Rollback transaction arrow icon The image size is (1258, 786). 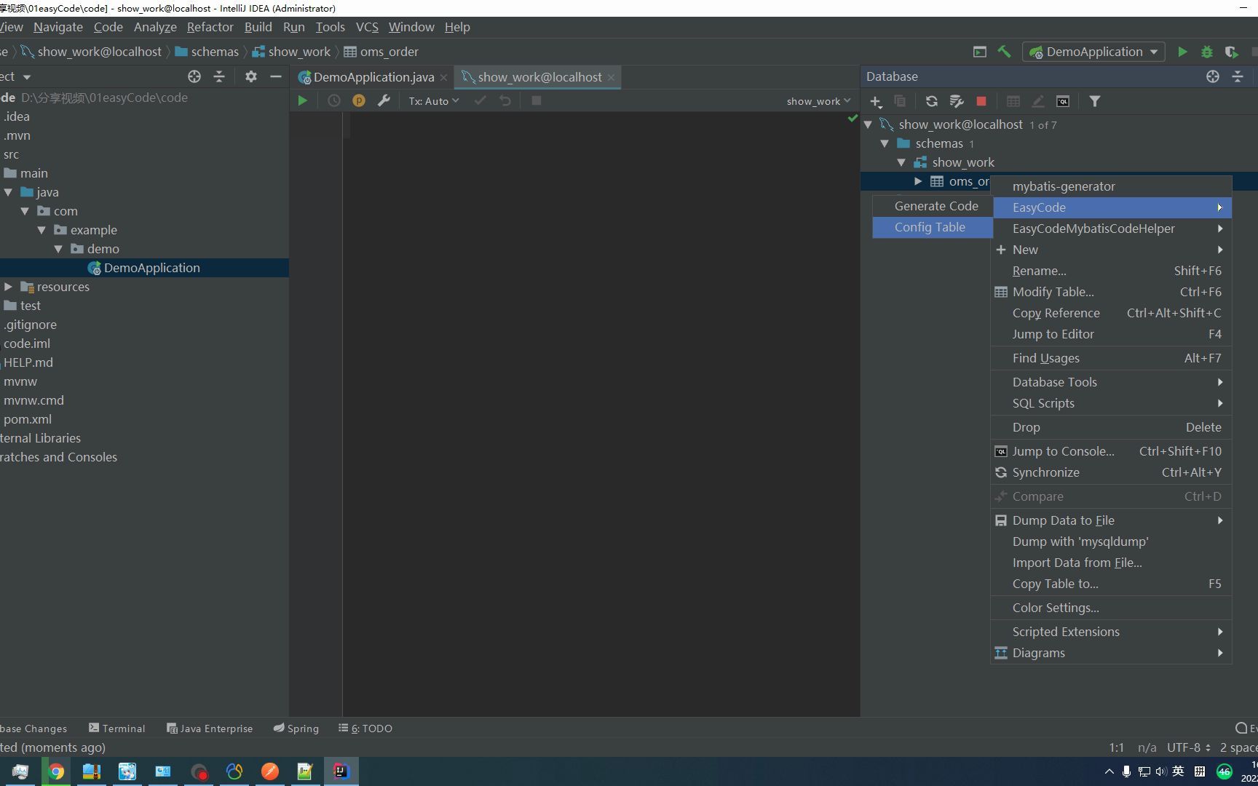[505, 100]
